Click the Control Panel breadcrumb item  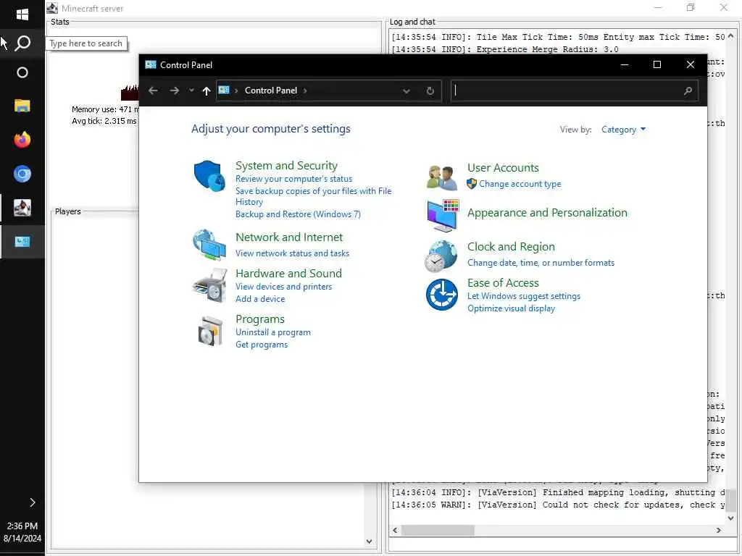271,90
